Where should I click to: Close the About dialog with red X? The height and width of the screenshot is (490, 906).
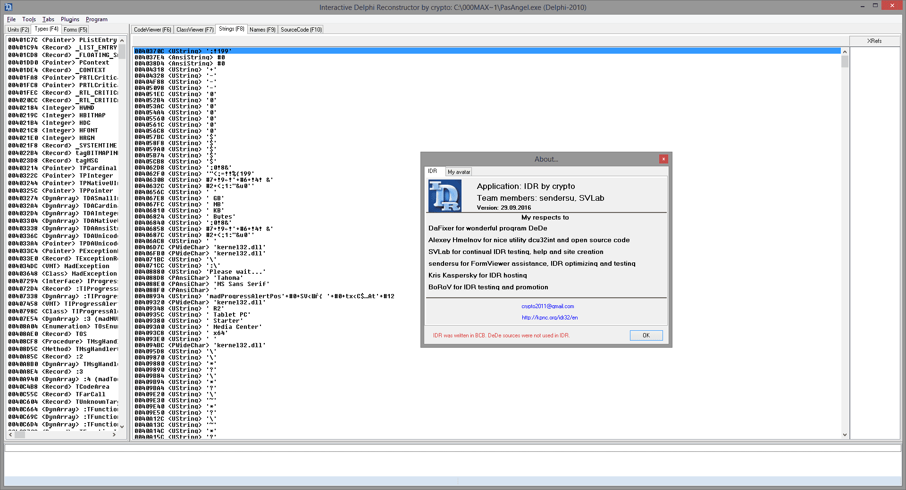(x=663, y=159)
